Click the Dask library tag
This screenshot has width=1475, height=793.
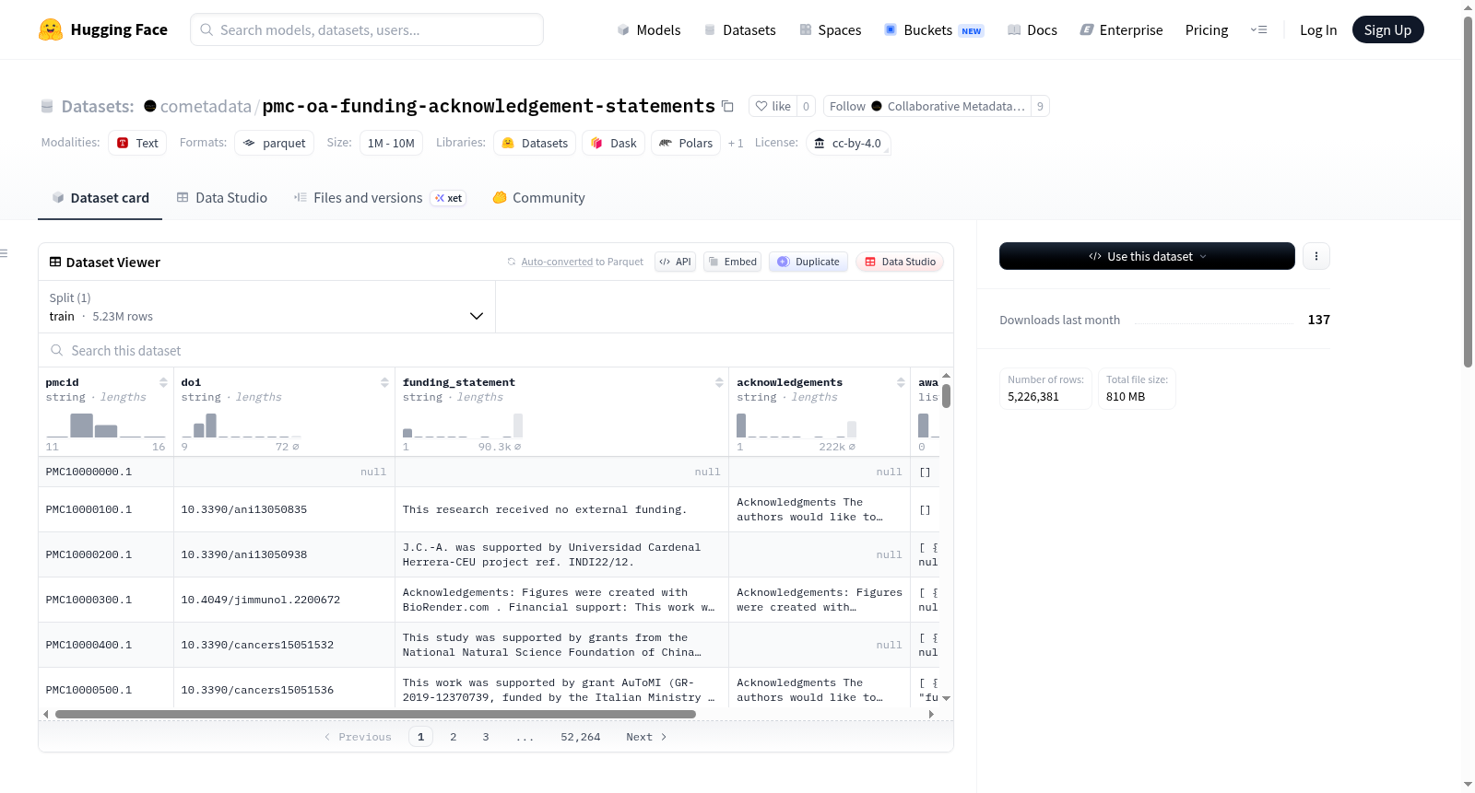(613, 143)
